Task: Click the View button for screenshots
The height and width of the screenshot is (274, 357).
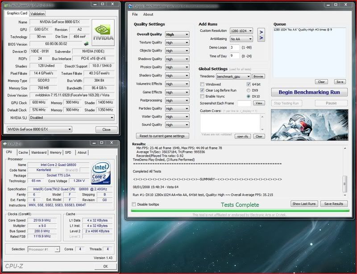Action: [x=259, y=103]
